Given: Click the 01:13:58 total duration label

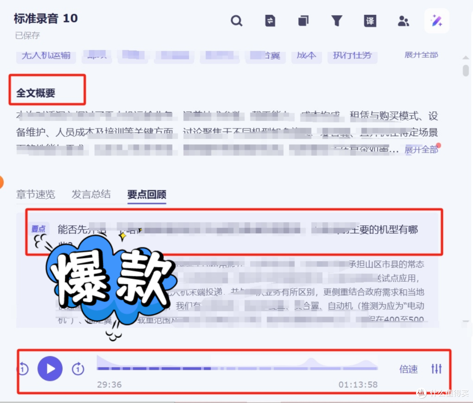Looking at the screenshot, I should click(x=358, y=385).
